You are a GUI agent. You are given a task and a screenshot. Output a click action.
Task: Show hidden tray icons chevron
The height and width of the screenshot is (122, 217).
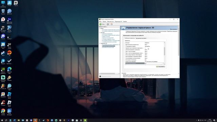(197, 121)
